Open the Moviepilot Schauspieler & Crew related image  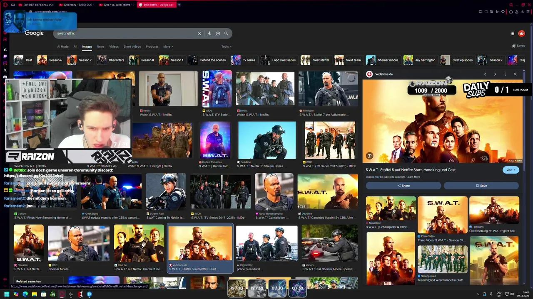click(391, 208)
